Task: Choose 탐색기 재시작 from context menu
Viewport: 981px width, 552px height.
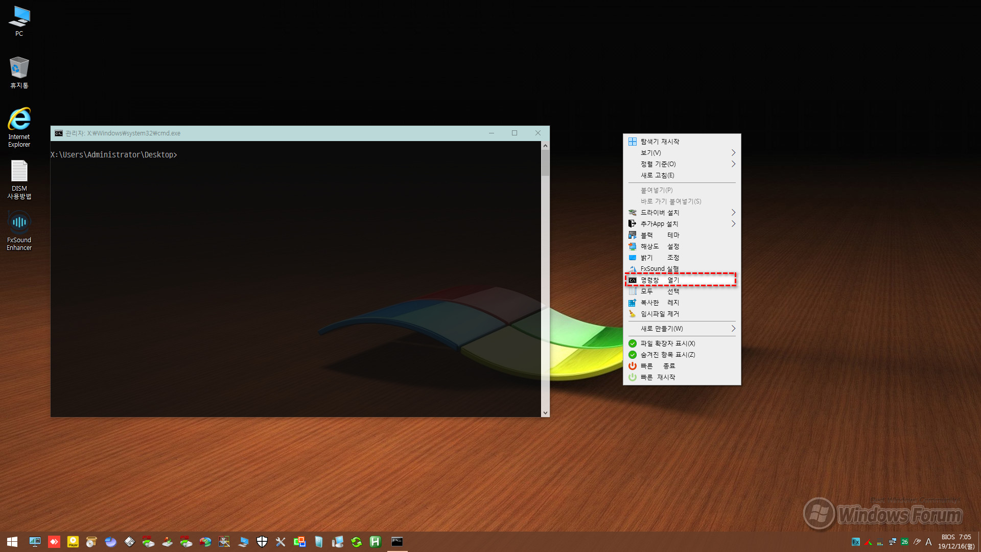Action: (682, 142)
